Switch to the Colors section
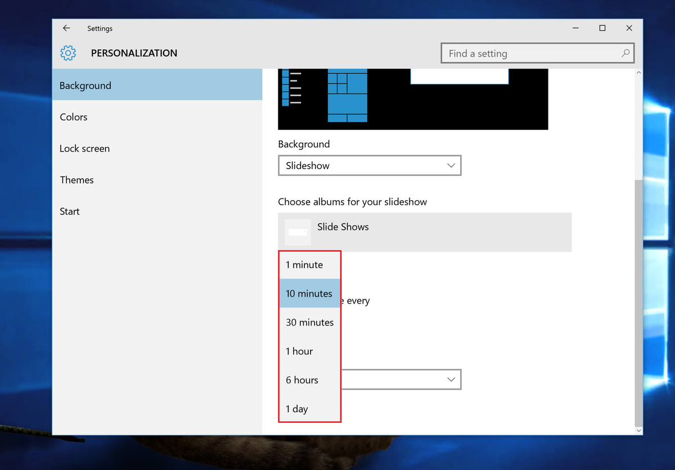Screen dimensions: 675x470 74,116
